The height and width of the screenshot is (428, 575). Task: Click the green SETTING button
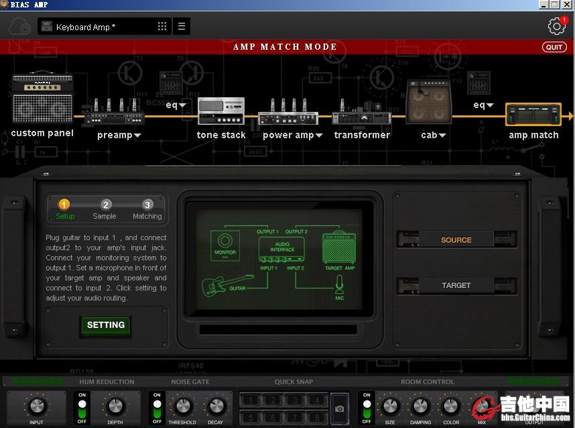(106, 325)
